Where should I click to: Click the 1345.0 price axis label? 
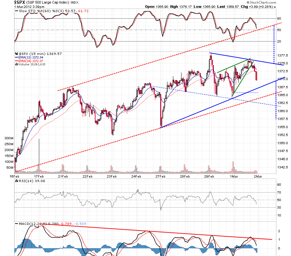pos(282,159)
